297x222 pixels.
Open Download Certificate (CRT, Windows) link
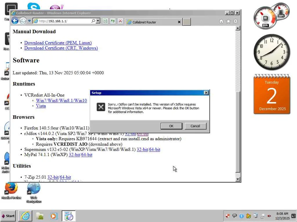pos(61,48)
